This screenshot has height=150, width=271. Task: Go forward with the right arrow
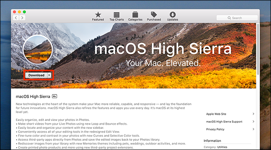tap(22, 18)
